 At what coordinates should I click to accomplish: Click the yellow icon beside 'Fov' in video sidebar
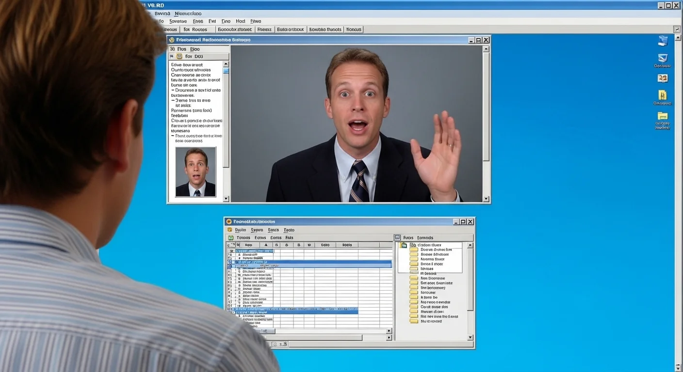pos(179,57)
